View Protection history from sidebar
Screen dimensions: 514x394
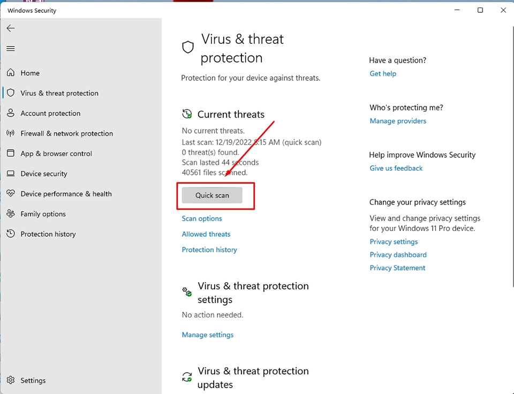tap(48, 234)
